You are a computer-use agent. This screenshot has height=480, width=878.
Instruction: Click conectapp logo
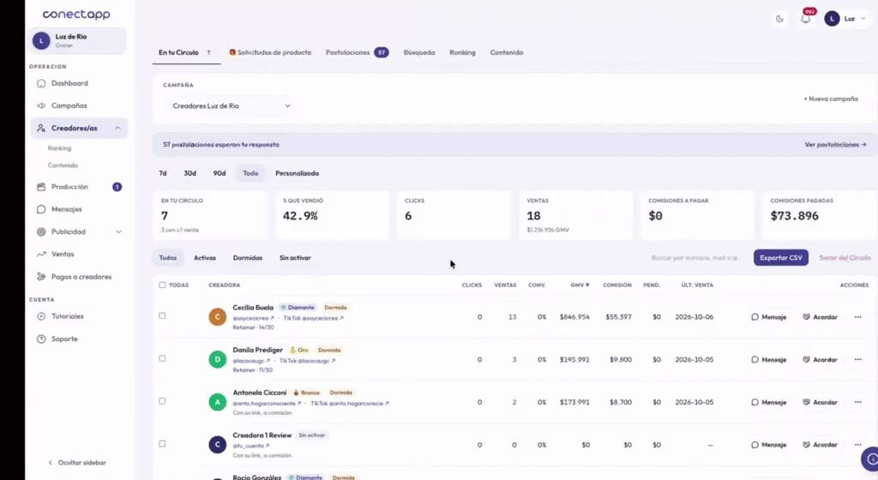coord(76,15)
